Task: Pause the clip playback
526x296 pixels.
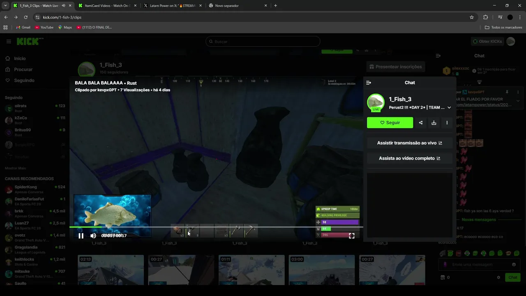Action: tap(81, 236)
